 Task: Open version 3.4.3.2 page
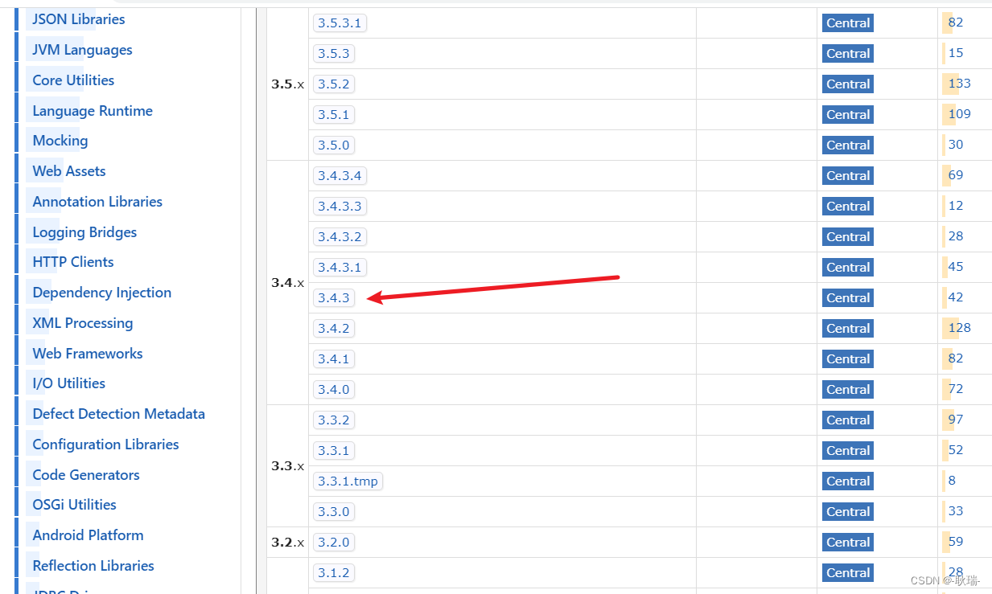pyautogui.click(x=340, y=237)
